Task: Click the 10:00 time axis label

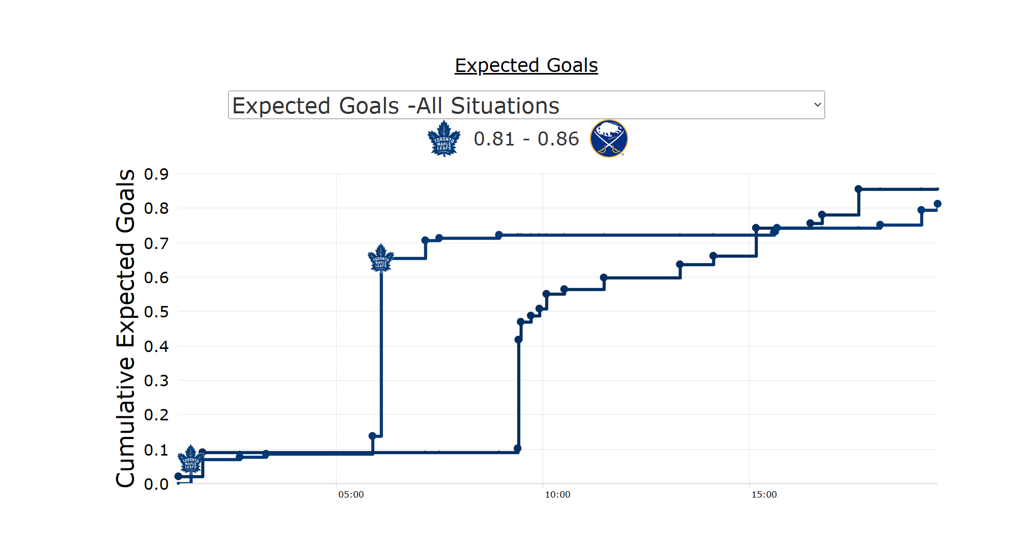Action: [x=557, y=494]
